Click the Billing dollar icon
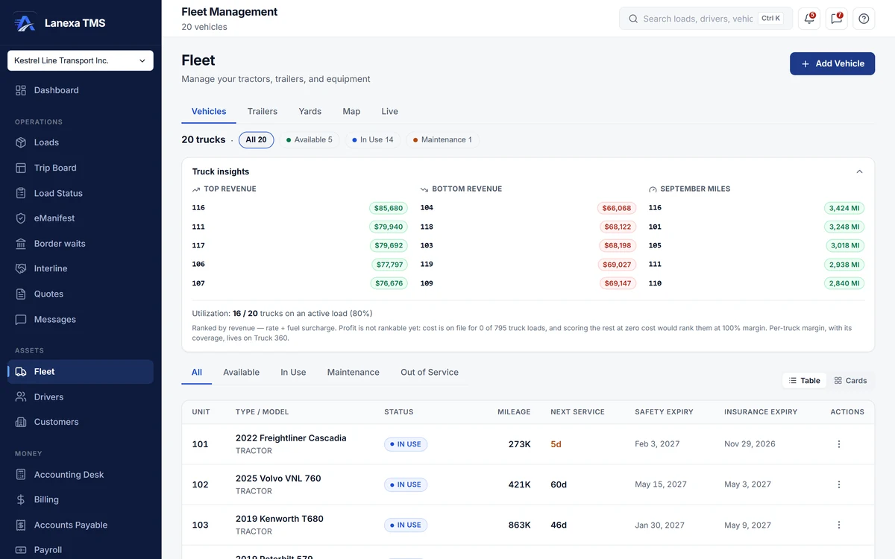The height and width of the screenshot is (559, 895). 21,499
